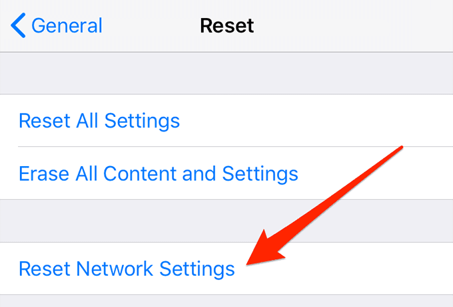Tap the blue back chevron icon
Viewport: 453px width, 307px height.
pyautogui.click(x=18, y=25)
